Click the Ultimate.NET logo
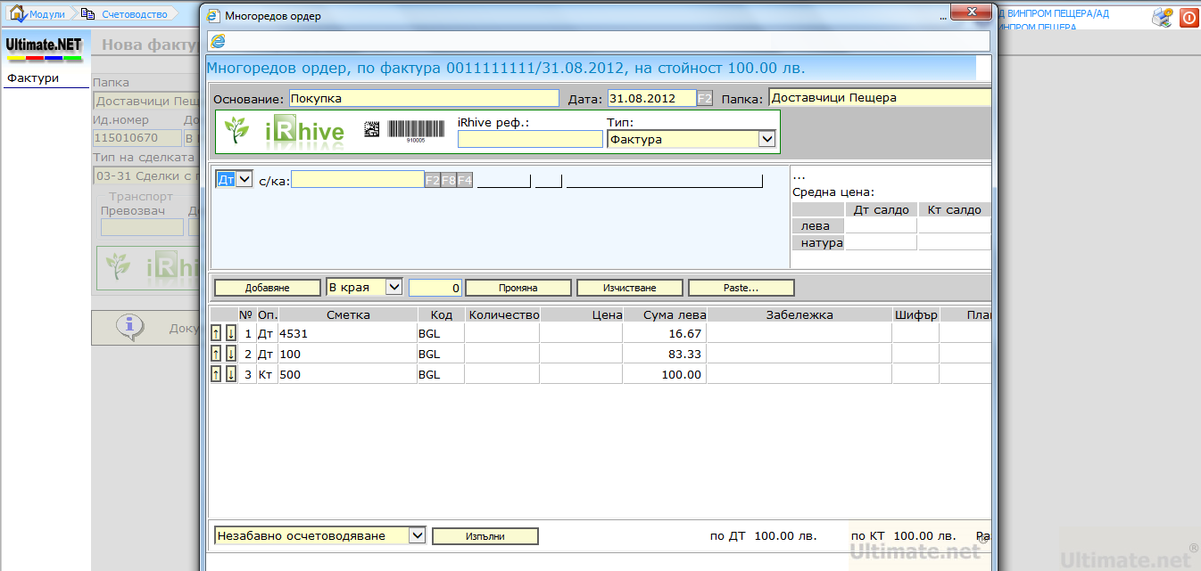1201x571 pixels. [44, 47]
